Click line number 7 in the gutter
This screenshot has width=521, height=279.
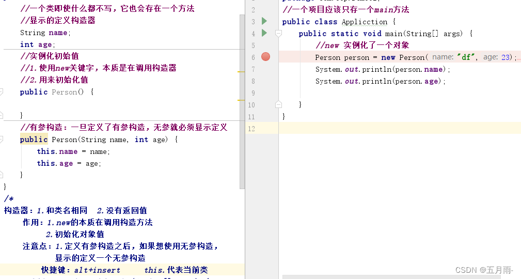click(253, 69)
